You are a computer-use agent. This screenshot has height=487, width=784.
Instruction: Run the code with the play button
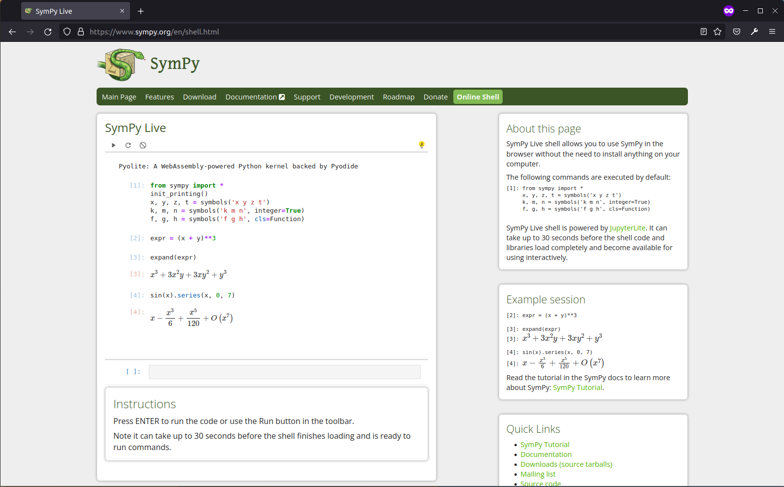point(114,145)
